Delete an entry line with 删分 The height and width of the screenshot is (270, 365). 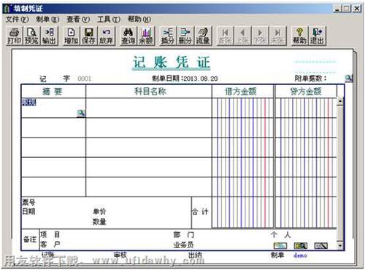[x=185, y=36]
